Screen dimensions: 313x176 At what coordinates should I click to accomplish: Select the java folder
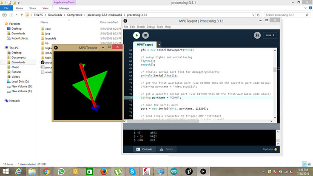pos(48,34)
